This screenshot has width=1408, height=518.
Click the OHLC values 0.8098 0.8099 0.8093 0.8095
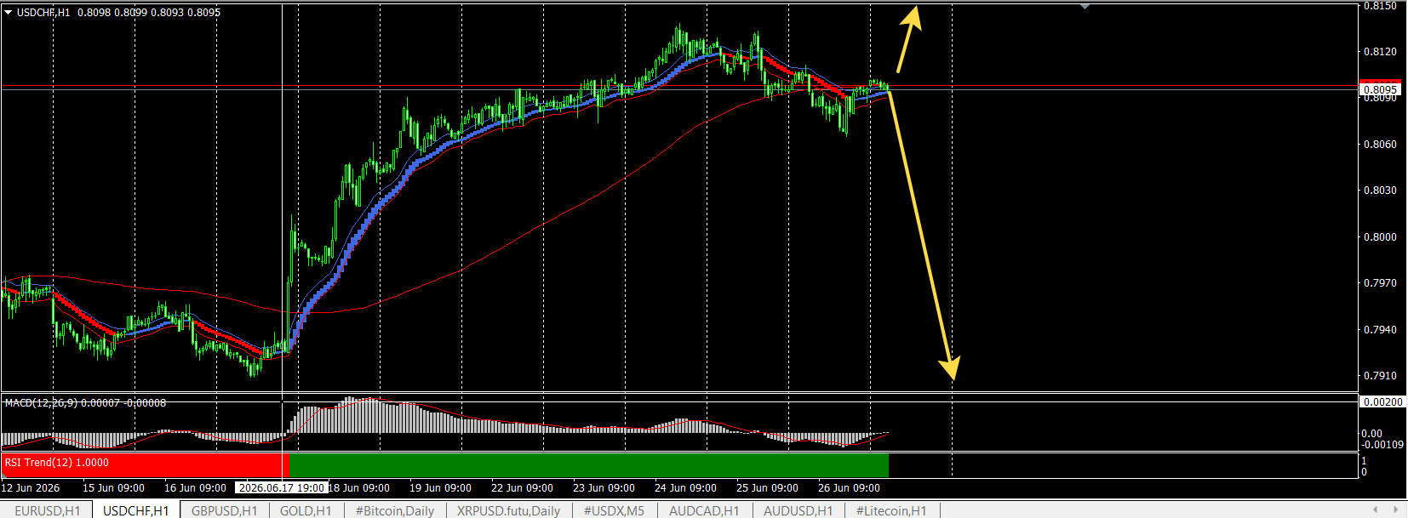pos(149,13)
